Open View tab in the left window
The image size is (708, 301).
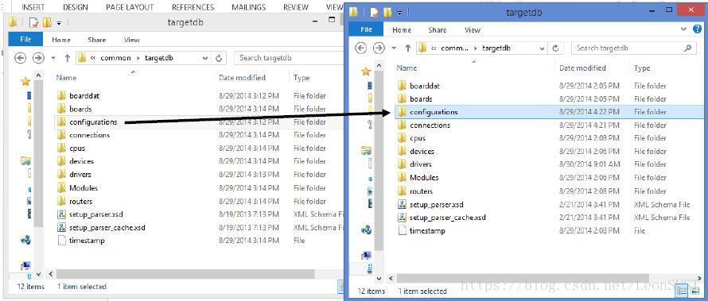click(x=132, y=40)
